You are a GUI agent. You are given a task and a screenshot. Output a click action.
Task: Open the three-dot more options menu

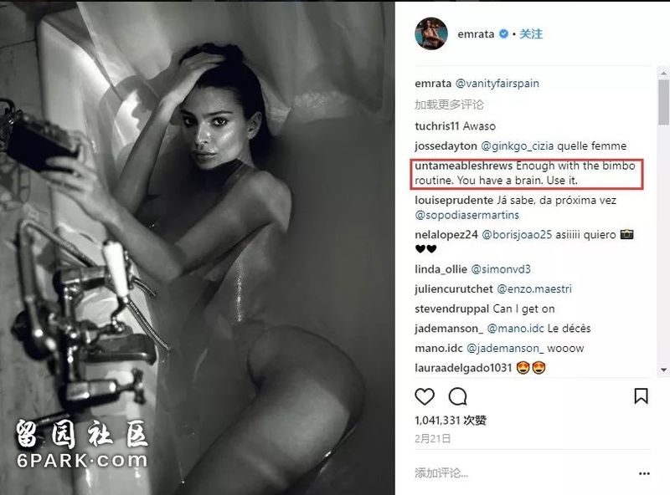[x=644, y=473]
